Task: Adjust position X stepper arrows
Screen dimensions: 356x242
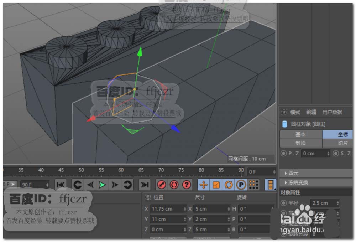Action: click(185, 209)
